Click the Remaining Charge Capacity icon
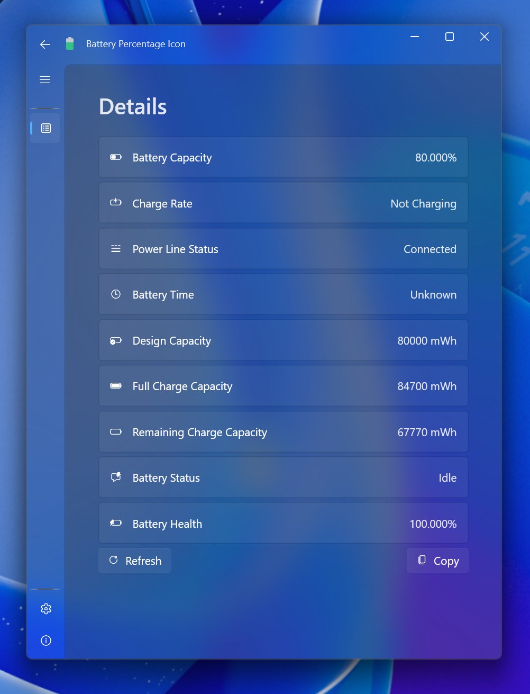The image size is (530, 694). [x=116, y=432]
